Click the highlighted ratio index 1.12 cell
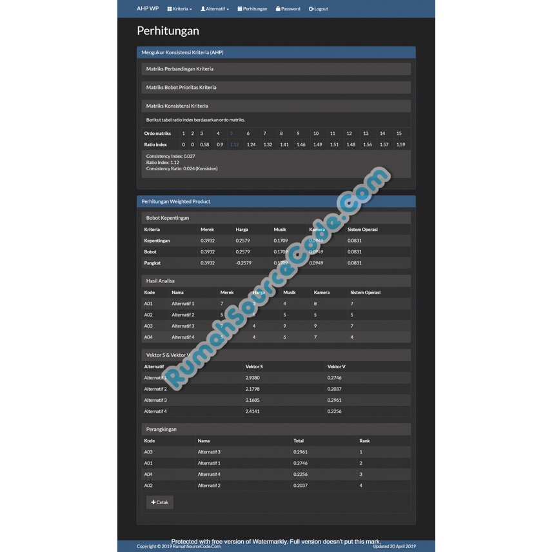Screen dimensions: 552x552 pyautogui.click(x=235, y=144)
